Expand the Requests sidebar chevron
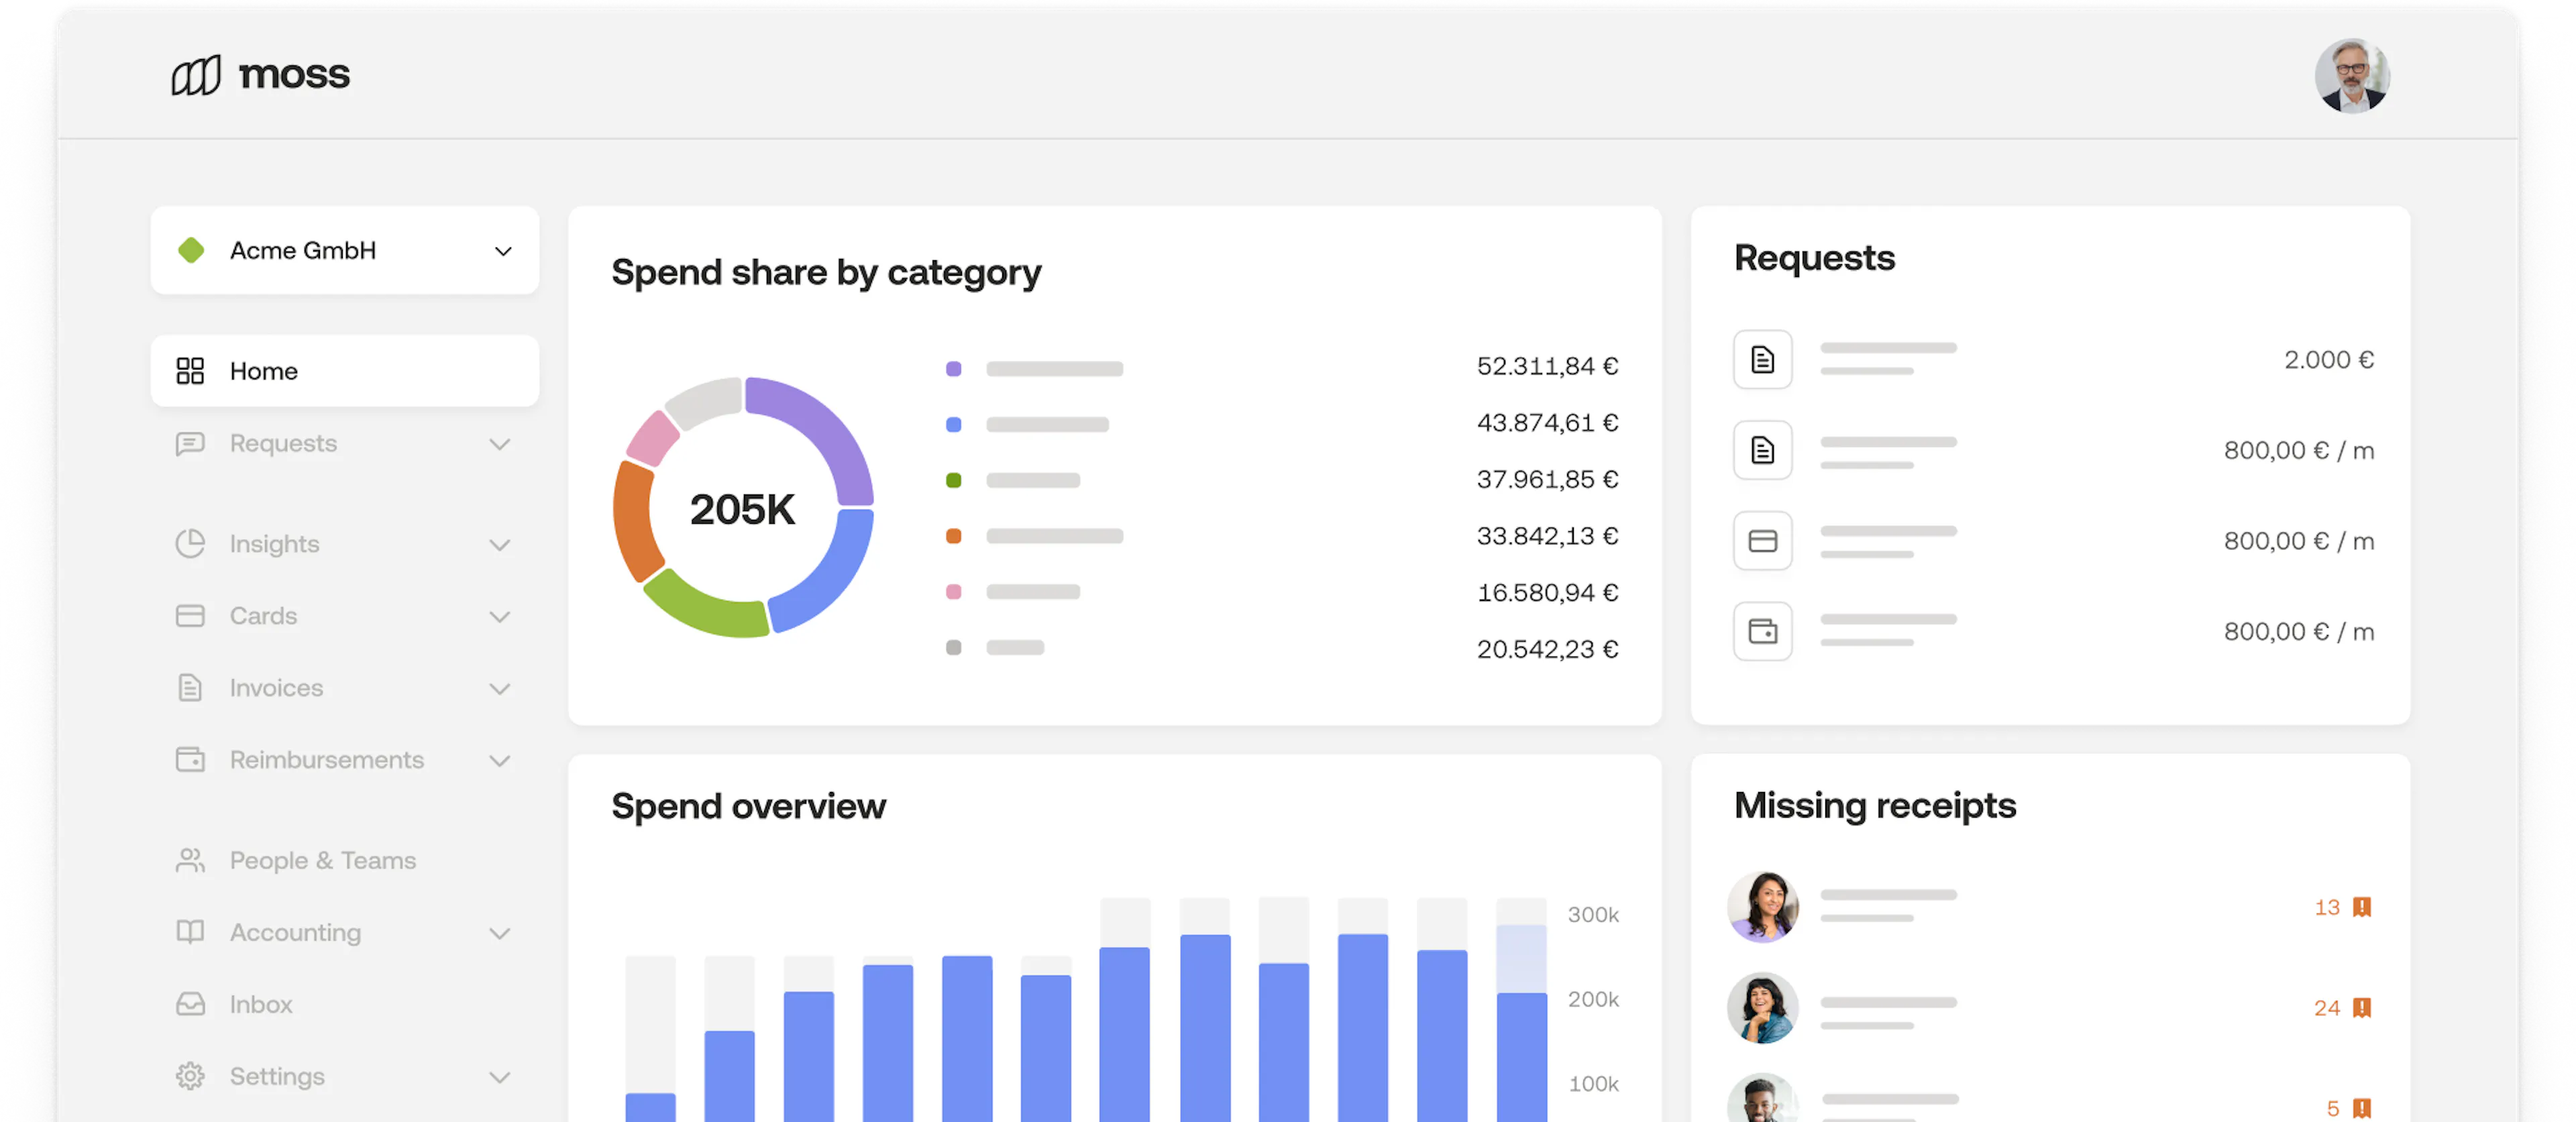The width and height of the screenshot is (2576, 1122). click(x=500, y=444)
